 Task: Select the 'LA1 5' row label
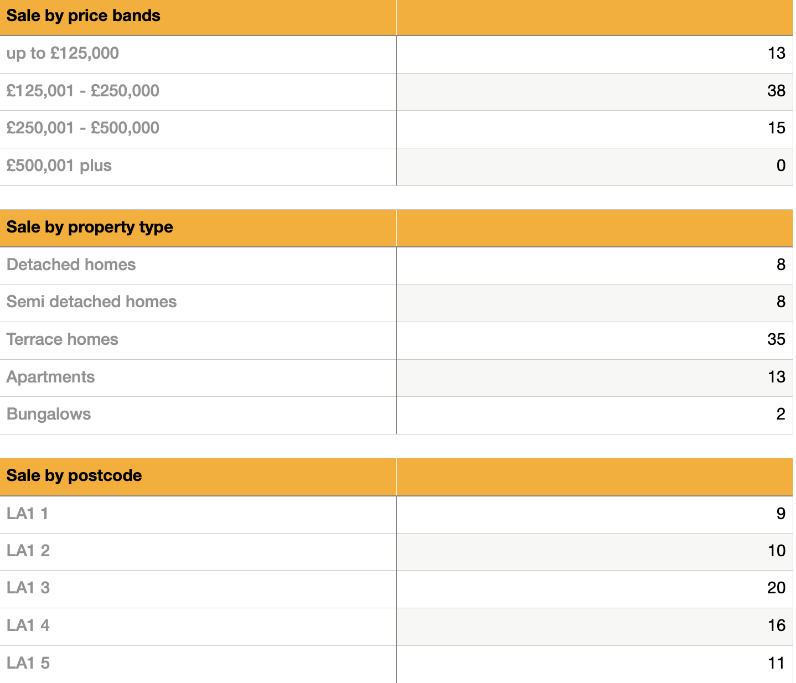28,663
